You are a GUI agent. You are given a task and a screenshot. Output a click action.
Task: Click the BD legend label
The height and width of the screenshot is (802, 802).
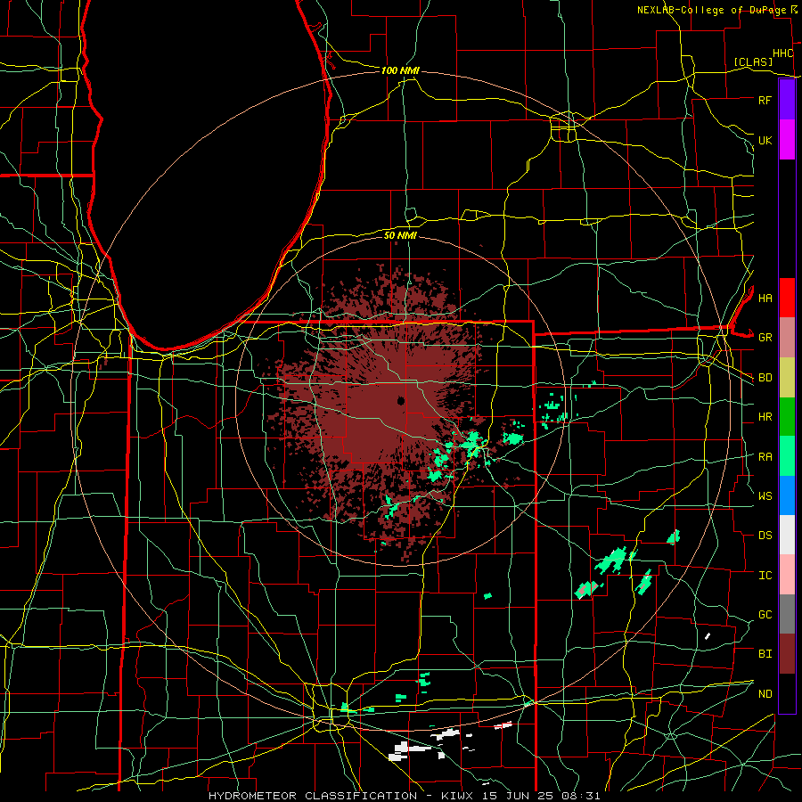point(765,378)
